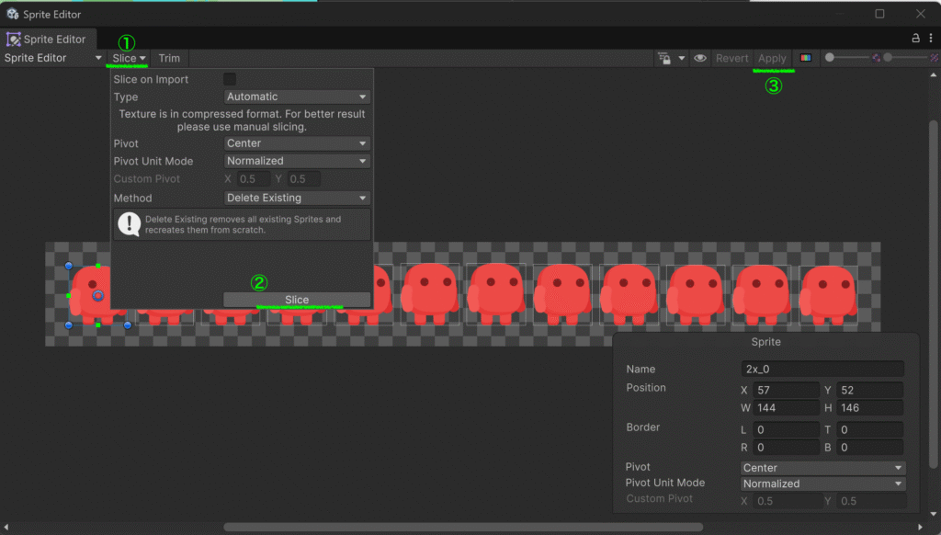
Task: Select the last sprite in the sprite sheet
Action: [x=829, y=294]
